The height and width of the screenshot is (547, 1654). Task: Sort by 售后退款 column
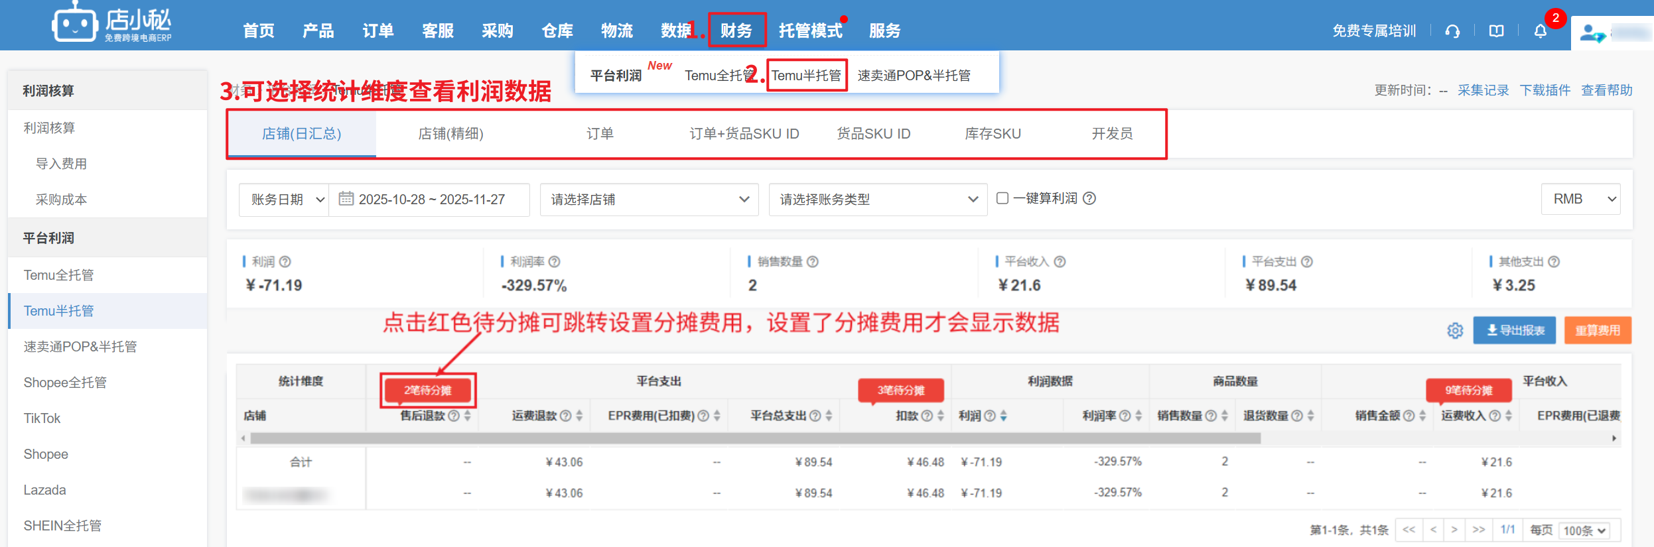click(468, 416)
